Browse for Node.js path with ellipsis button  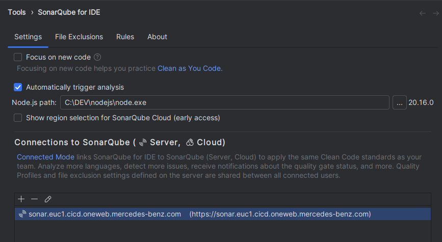pos(399,102)
